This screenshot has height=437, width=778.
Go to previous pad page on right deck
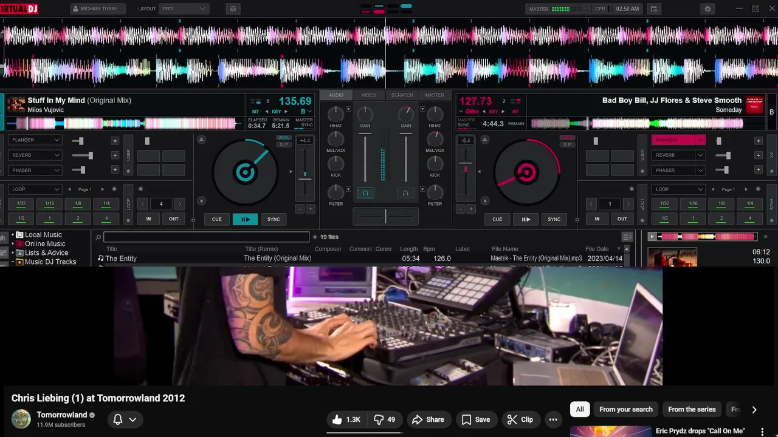[x=714, y=189]
